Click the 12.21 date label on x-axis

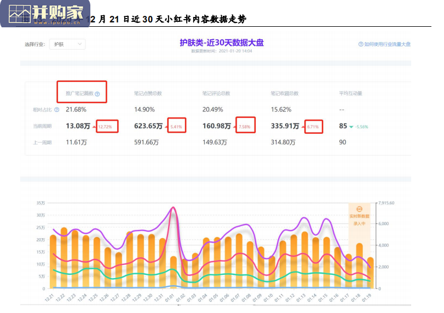49,298
